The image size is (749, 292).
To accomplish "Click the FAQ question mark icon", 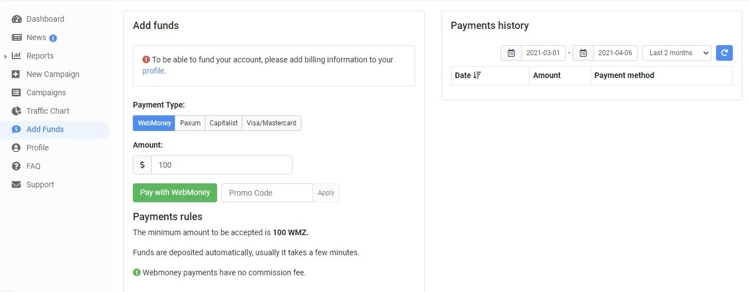I will 16,166.
